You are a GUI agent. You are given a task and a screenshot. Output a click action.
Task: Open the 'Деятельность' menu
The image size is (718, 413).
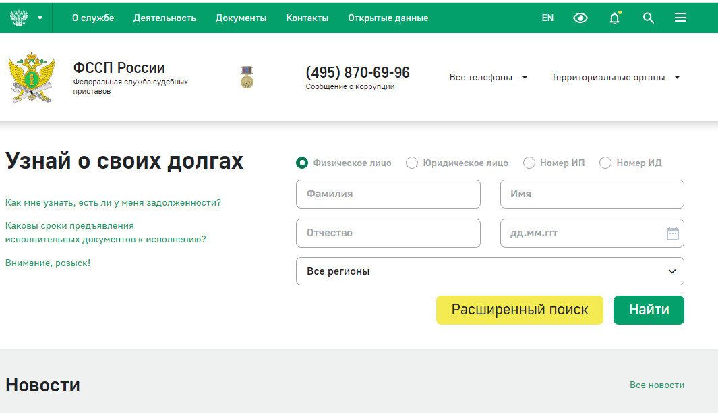pos(165,18)
